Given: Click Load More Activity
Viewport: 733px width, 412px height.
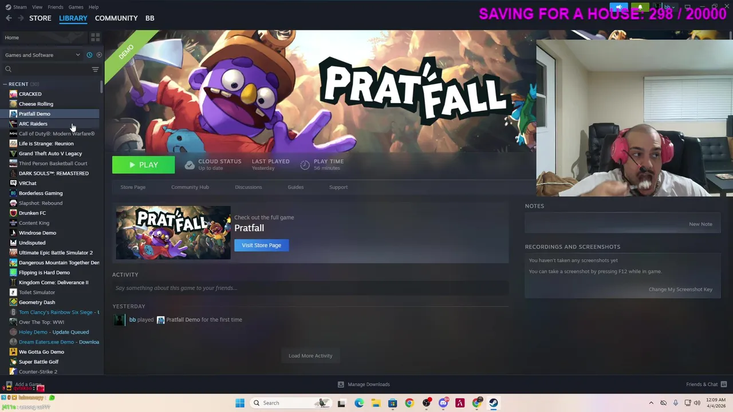Looking at the screenshot, I should coord(310,356).
